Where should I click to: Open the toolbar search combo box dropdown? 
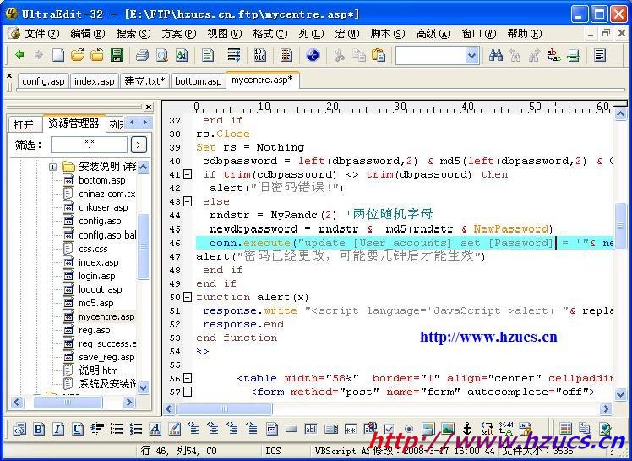[471, 55]
